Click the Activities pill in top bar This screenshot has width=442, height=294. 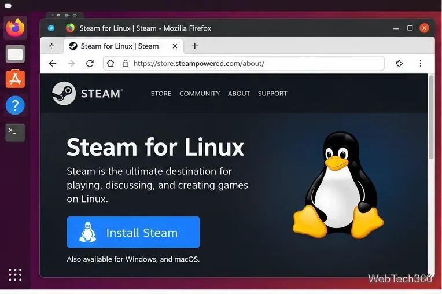tap(8, 6)
